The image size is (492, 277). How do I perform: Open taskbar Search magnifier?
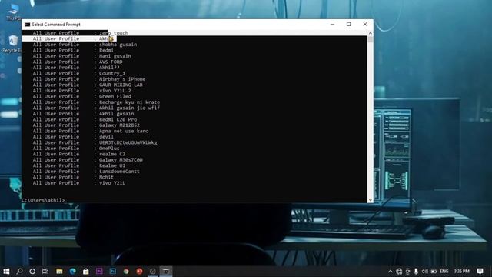pyautogui.click(x=19, y=271)
